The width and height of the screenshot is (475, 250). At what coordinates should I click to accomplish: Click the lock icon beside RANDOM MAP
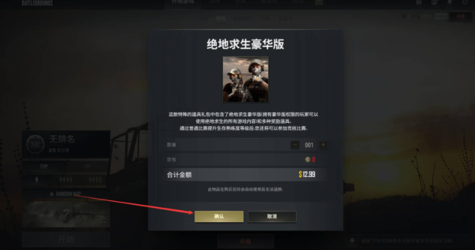click(x=51, y=194)
